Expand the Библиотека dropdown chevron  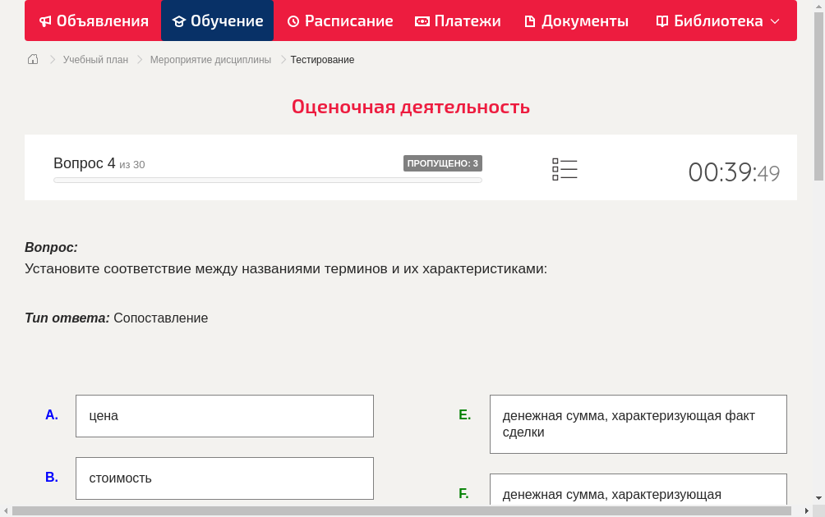coord(775,22)
